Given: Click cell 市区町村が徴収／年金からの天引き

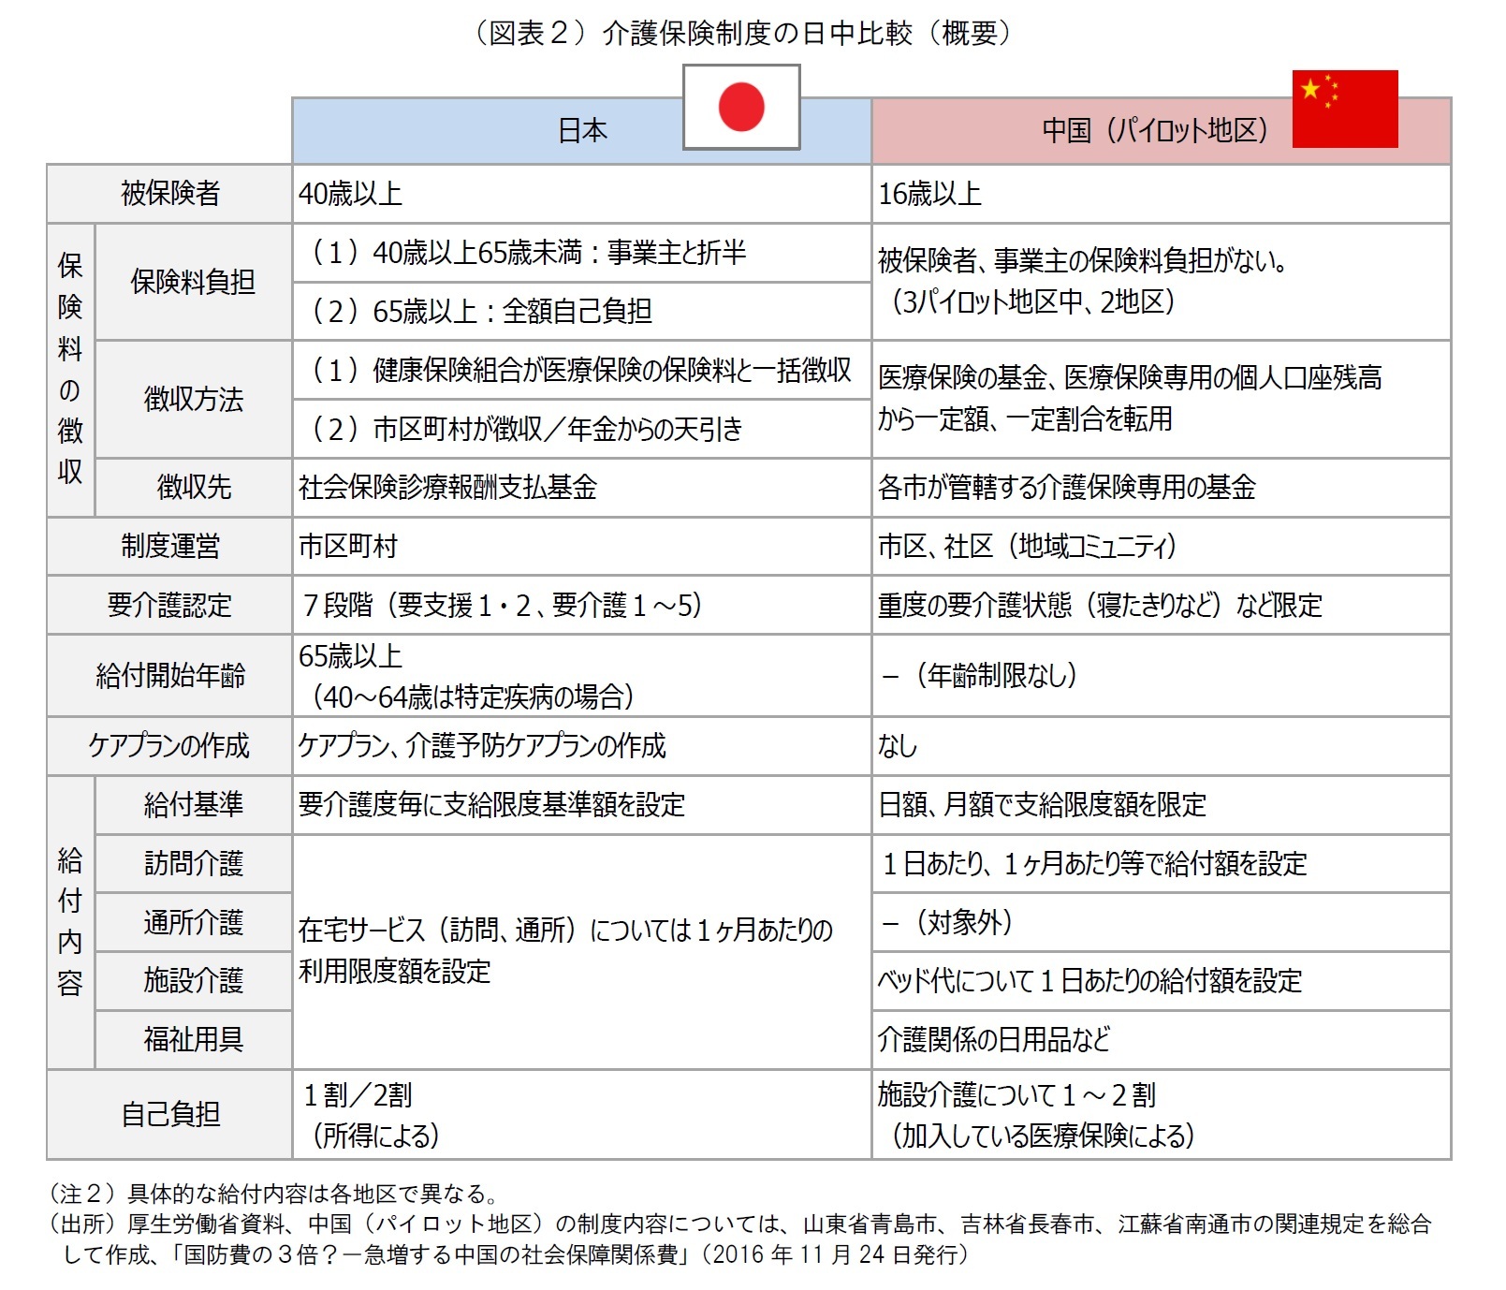Looking at the screenshot, I should (582, 430).
